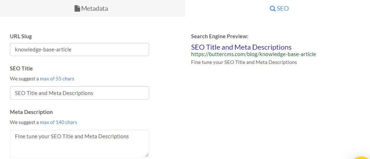The width and height of the screenshot is (370, 159).
Task: Click the URL Slug input field
Action: coord(79,50)
